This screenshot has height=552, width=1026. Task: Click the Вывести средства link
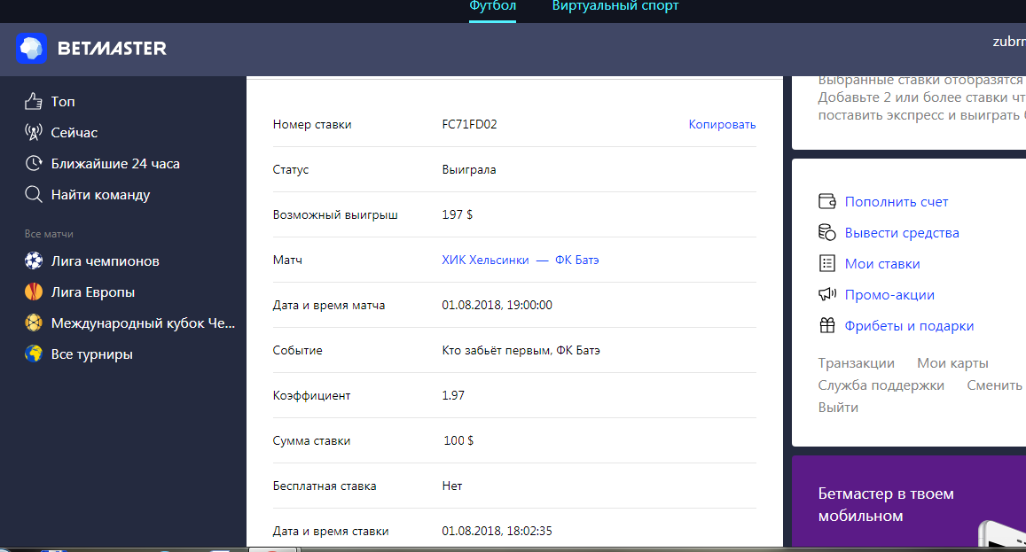click(x=902, y=233)
